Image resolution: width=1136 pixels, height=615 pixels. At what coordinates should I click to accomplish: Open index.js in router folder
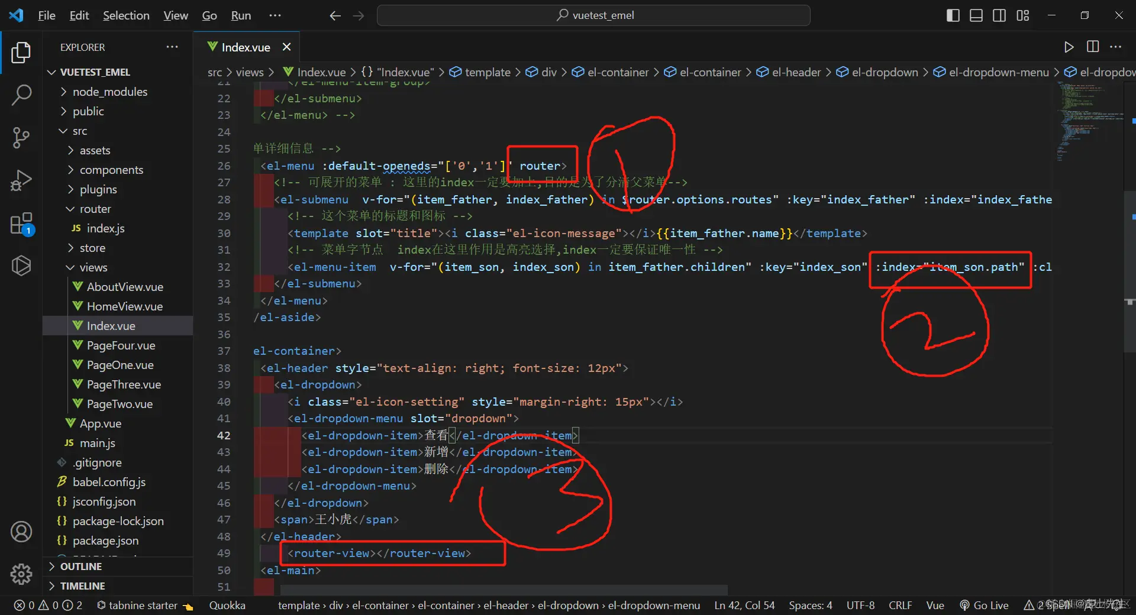[x=105, y=228]
